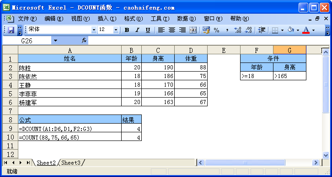Click vertical scrollbar up arrow
The width and height of the screenshot is (332, 177).
coord(326,52)
